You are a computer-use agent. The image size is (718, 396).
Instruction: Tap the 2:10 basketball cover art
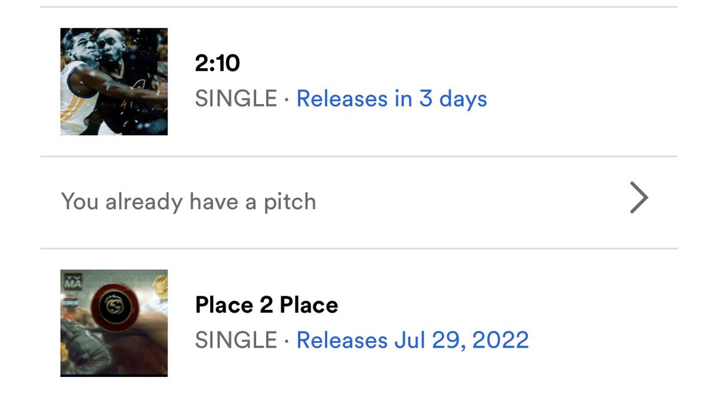[x=114, y=81]
